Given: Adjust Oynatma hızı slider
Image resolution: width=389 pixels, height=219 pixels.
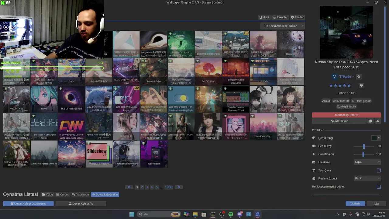Looking at the screenshot, I should [363, 154].
